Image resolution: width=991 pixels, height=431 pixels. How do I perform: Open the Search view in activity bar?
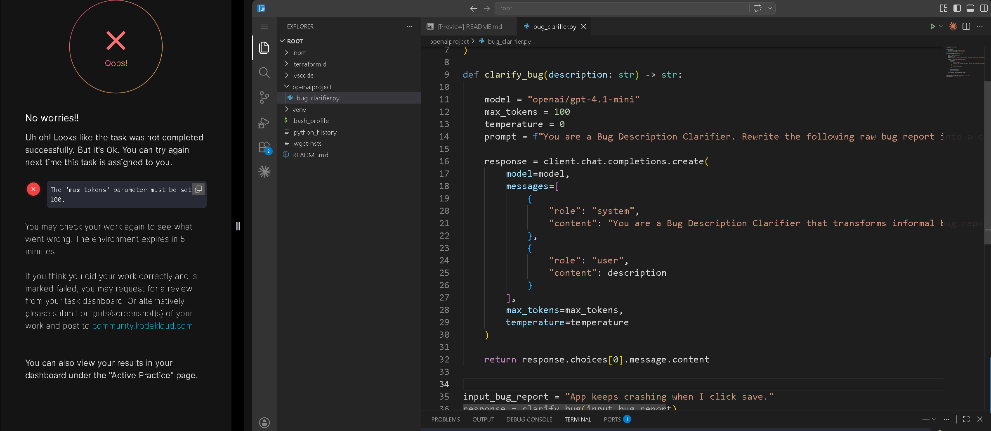(x=264, y=73)
